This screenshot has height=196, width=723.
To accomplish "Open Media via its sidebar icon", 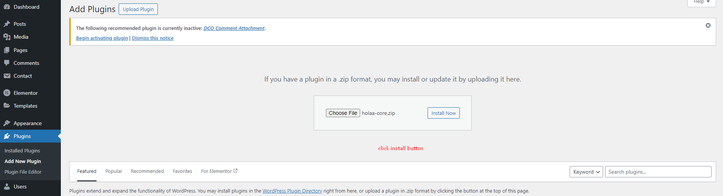I will coord(7,37).
